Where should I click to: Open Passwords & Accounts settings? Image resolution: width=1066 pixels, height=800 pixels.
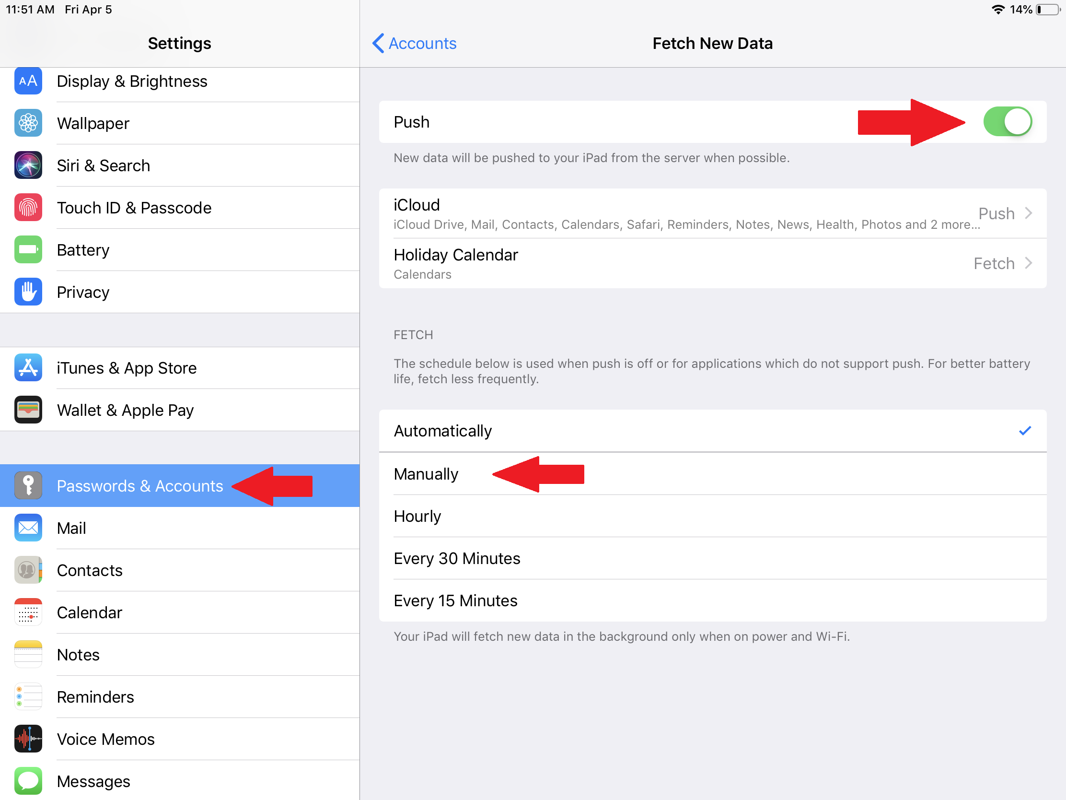point(179,485)
